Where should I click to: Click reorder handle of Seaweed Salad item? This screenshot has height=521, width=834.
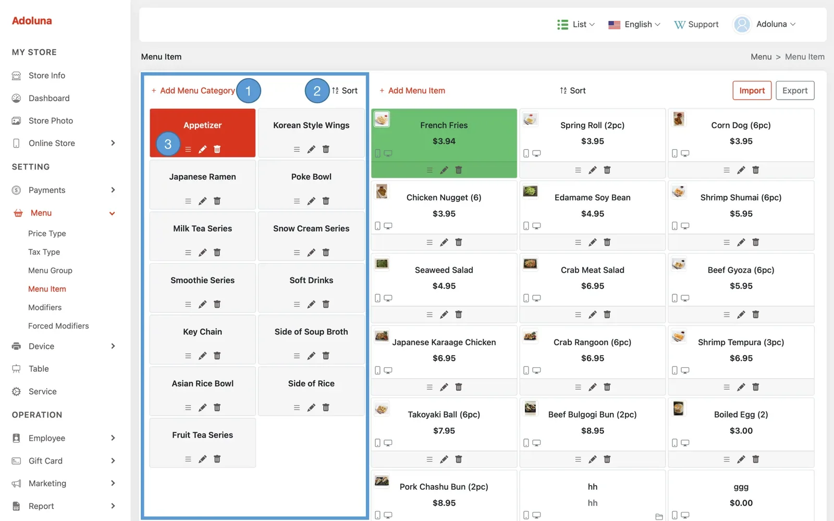point(430,315)
